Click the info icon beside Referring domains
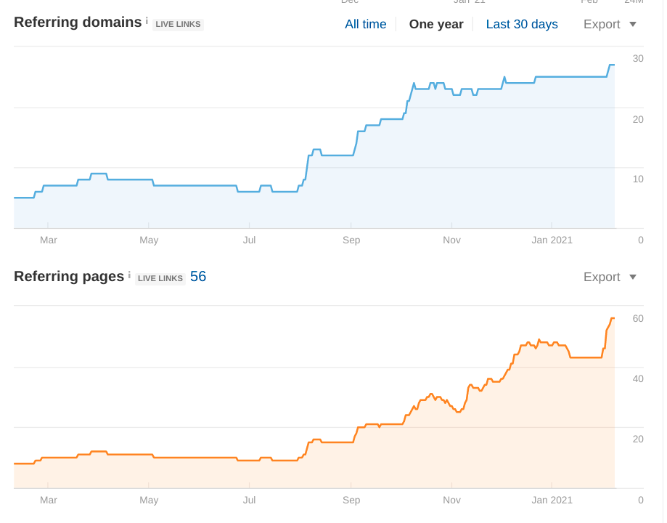 (147, 21)
